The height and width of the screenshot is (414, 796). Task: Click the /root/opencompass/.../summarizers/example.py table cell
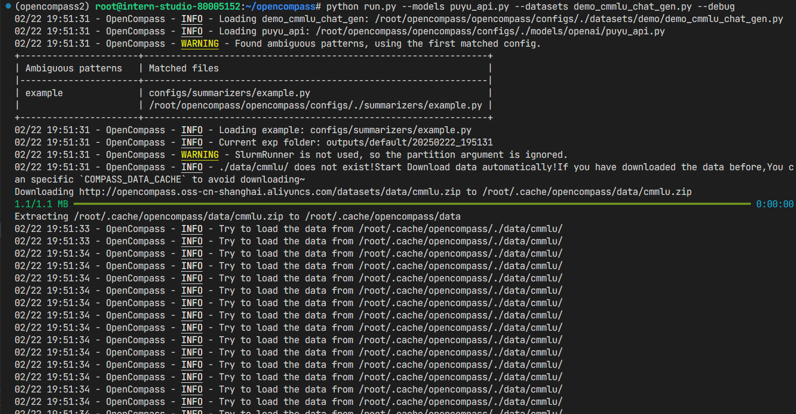pos(315,105)
